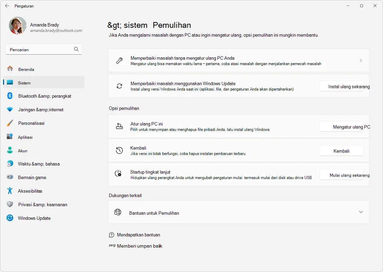Open the Akun label in sidebar

22,151
